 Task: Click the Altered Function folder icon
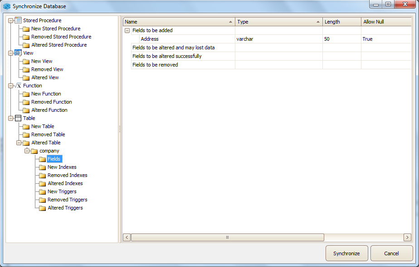pyautogui.click(x=26, y=110)
